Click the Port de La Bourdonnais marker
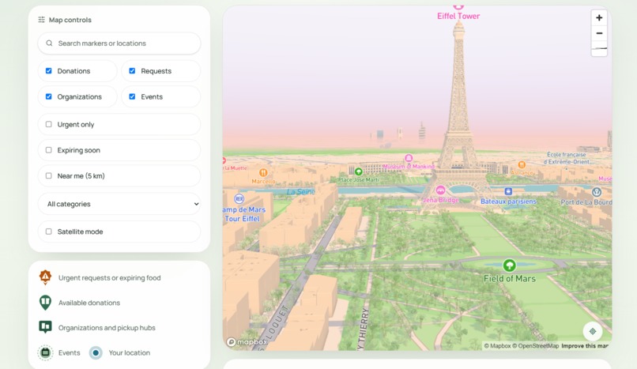This screenshot has height=369, width=637. click(597, 192)
